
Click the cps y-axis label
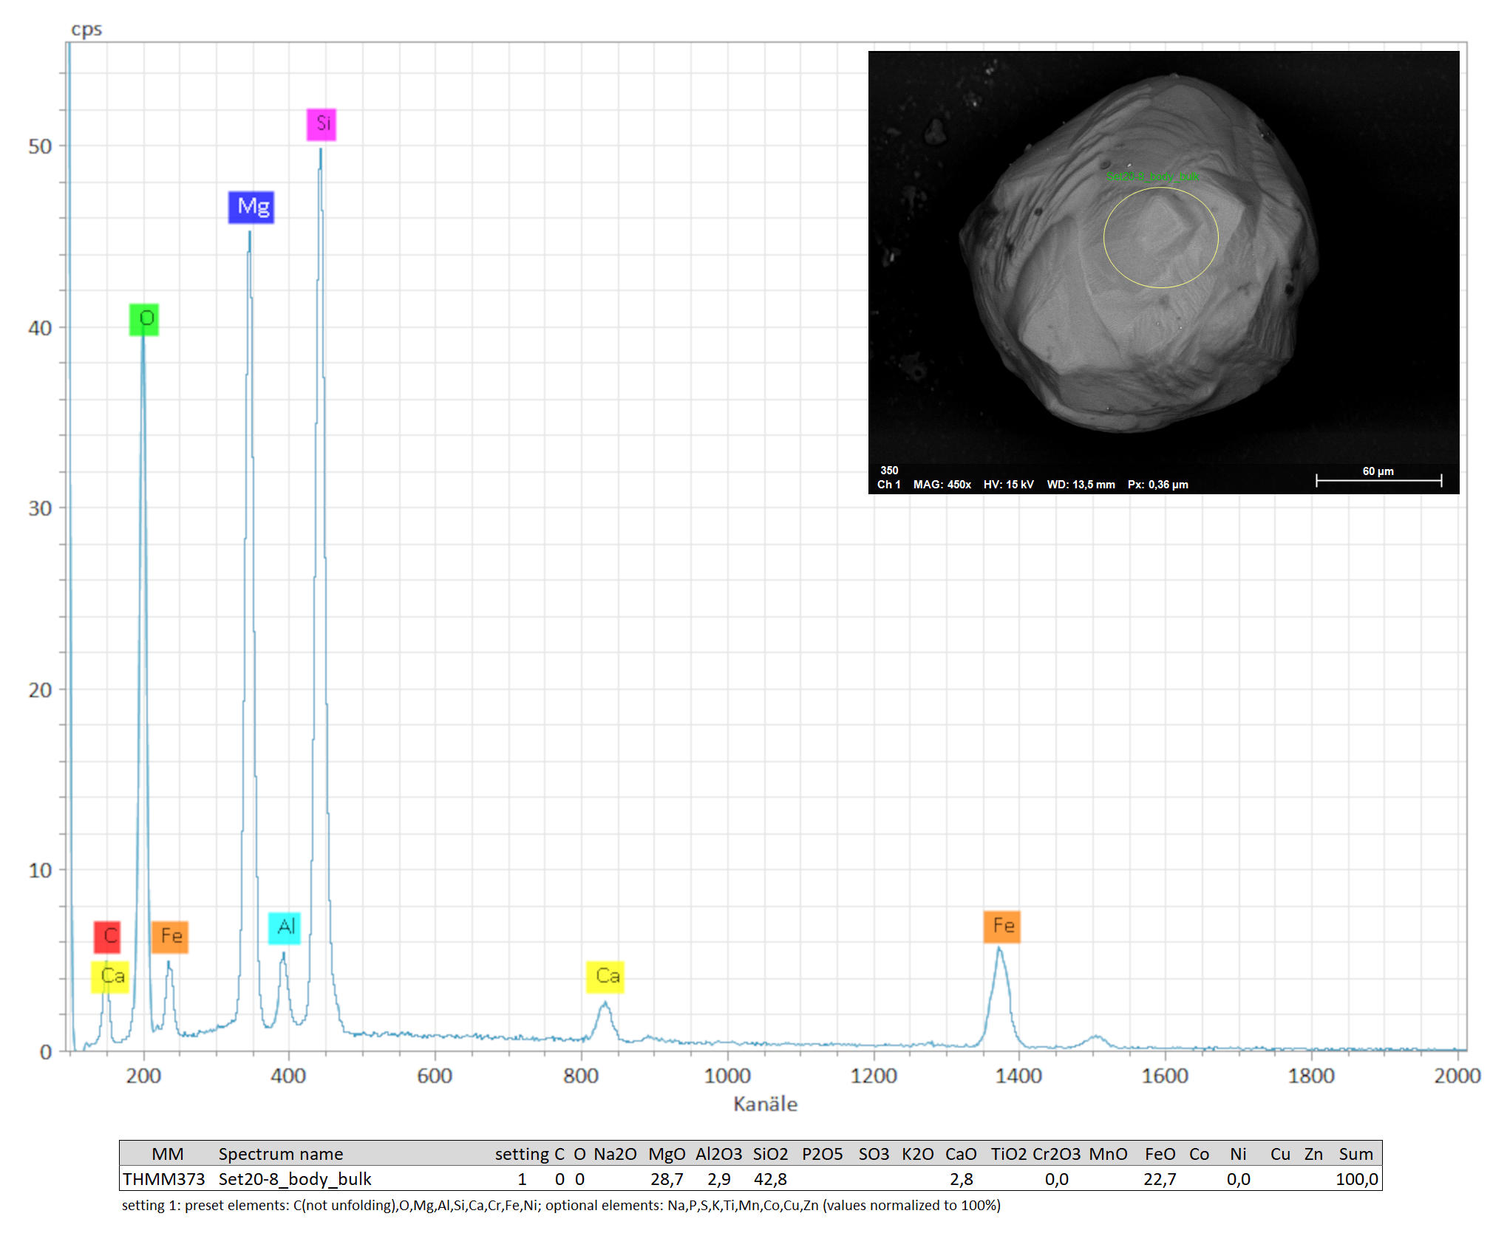click(86, 30)
